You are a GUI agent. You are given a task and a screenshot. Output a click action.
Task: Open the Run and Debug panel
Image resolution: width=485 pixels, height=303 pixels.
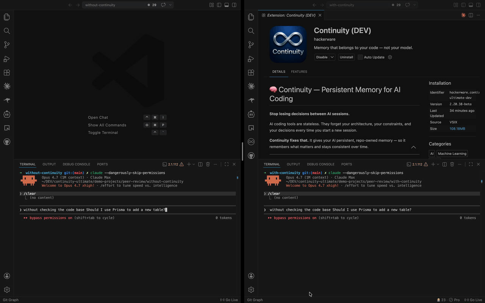6,59
